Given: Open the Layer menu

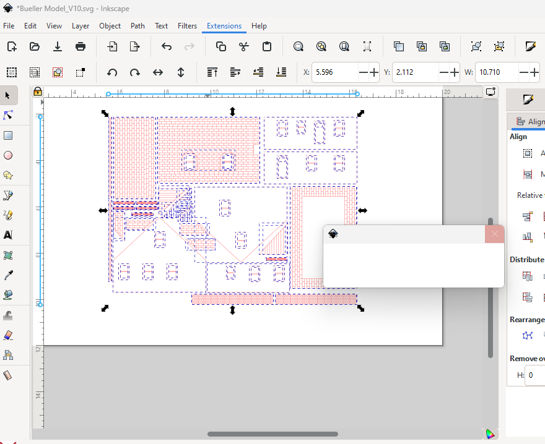Looking at the screenshot, I should pos(81,26).
